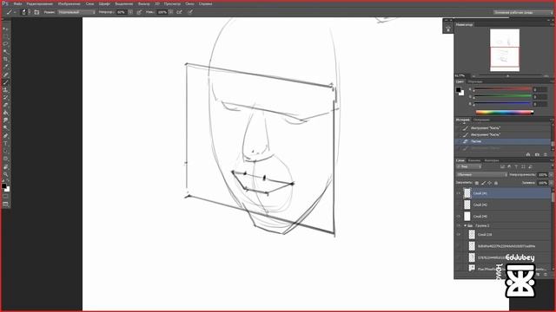Viewport: 556px width, 312px height.
Task: Select the Brush tool in toolbox
Action: pyautogui.click(x=6, y=82)
